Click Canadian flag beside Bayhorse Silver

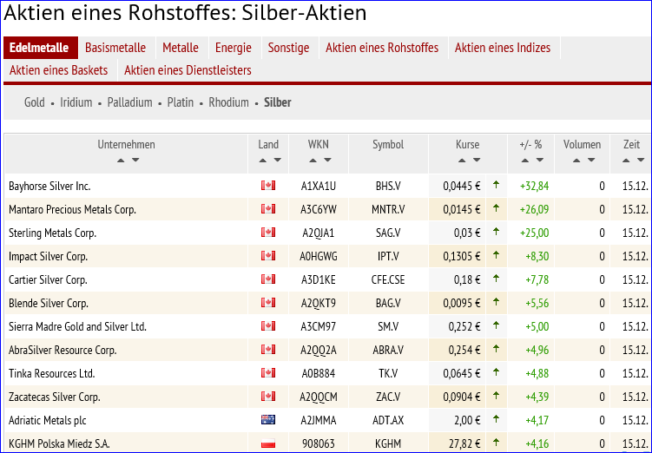click(268, 186)
